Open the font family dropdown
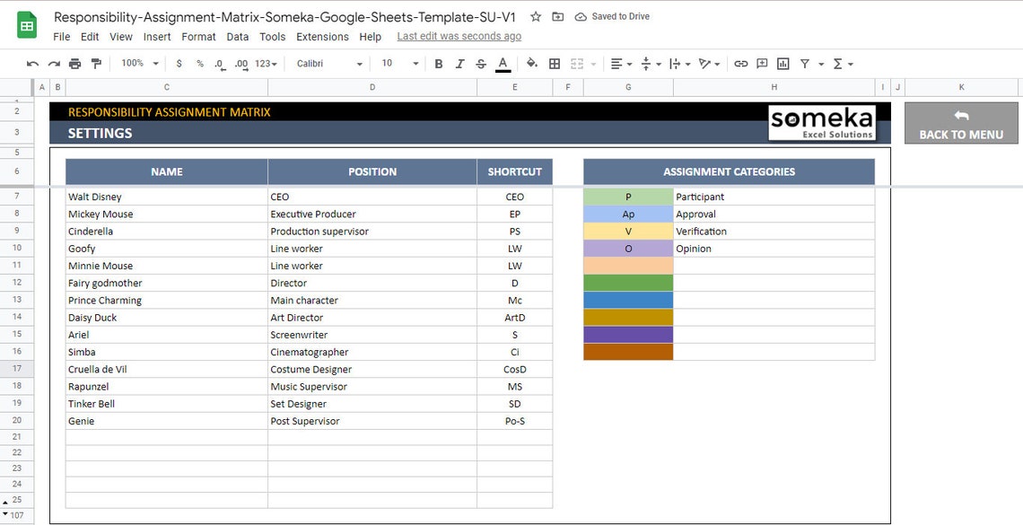1023x525 pixels. (x=328, y=63)
